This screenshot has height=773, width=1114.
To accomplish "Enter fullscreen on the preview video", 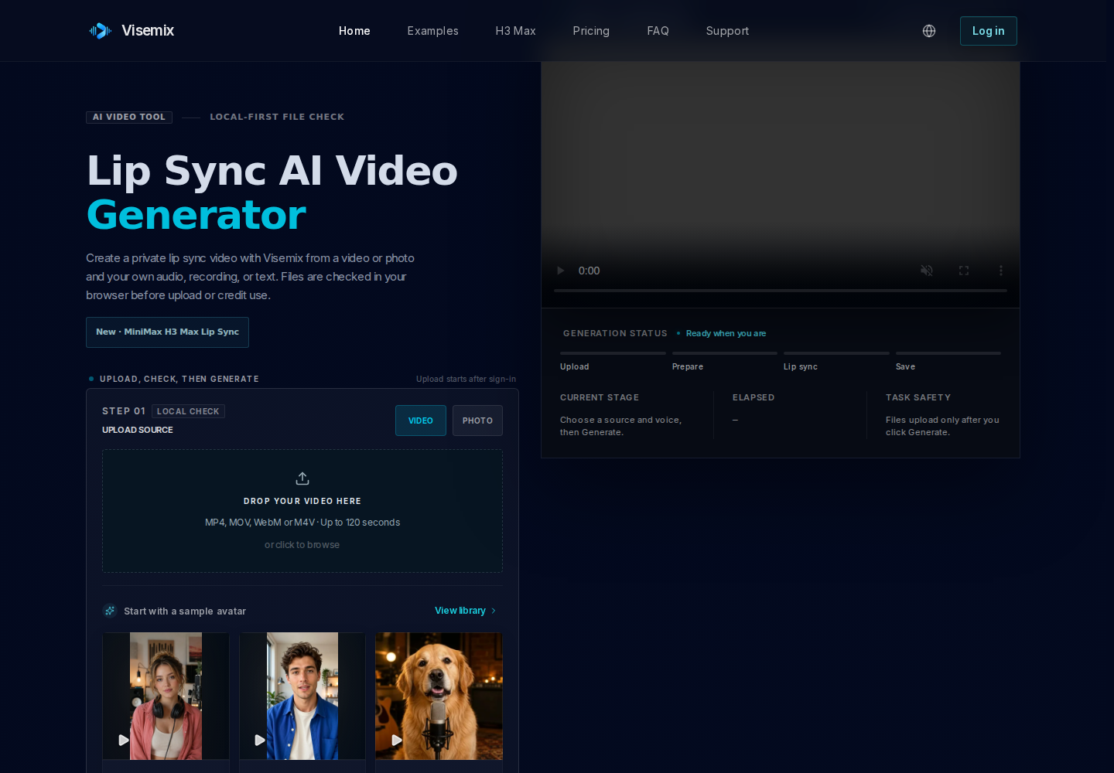I will point(964,271).
